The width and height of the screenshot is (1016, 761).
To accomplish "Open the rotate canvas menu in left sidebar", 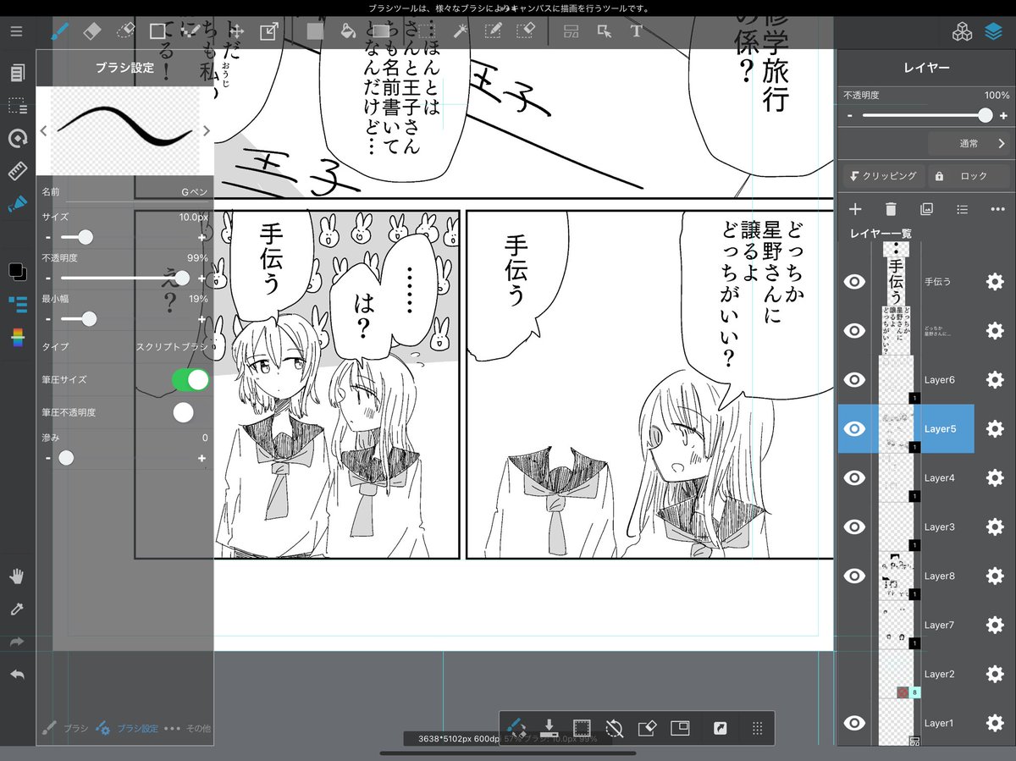I will 17,139.
